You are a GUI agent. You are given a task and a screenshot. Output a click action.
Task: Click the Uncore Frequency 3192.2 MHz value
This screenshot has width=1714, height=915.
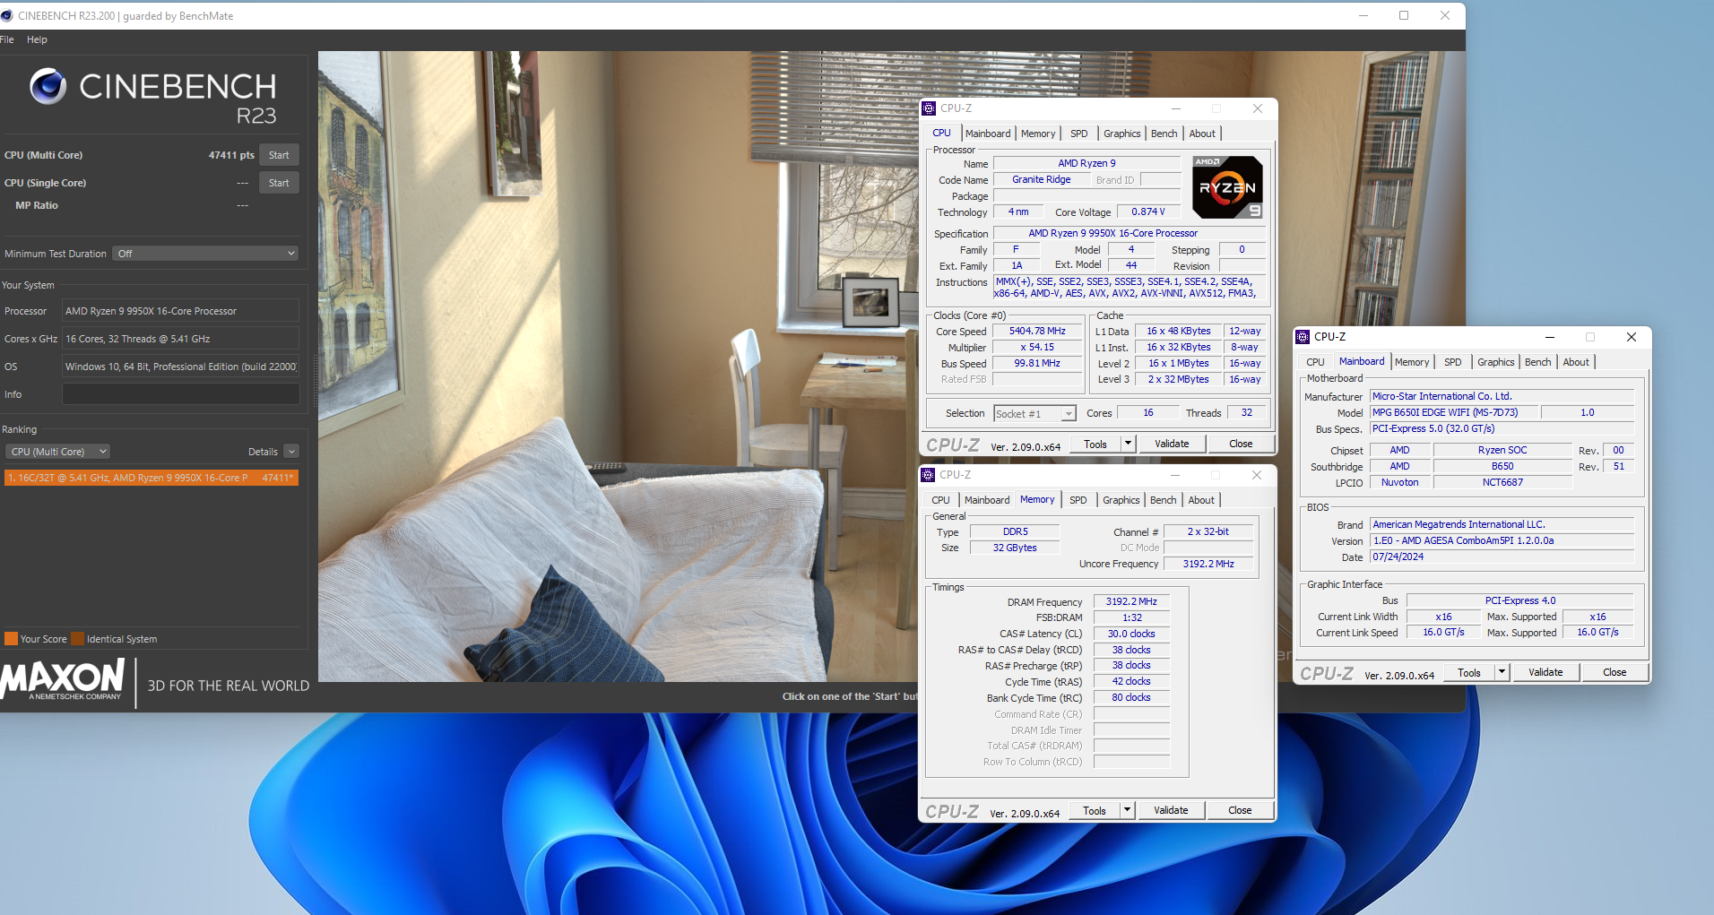click(x=1208, y=565)
